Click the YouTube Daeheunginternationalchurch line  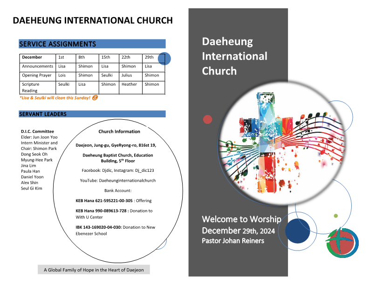click(x=119, y=180)
